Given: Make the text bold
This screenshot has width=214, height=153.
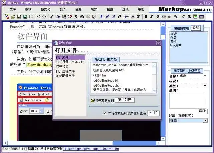Looking at the screenshot, I should tap(146, 17).
